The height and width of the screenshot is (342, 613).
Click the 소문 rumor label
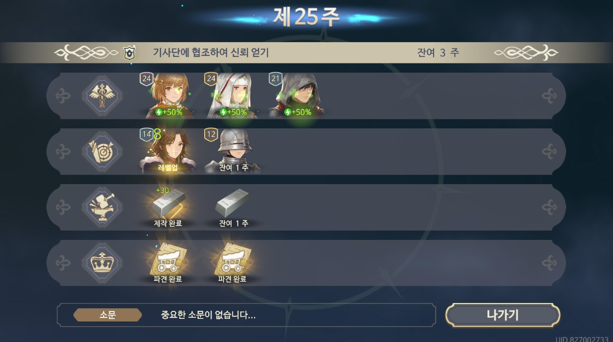(x=107, y=315)
